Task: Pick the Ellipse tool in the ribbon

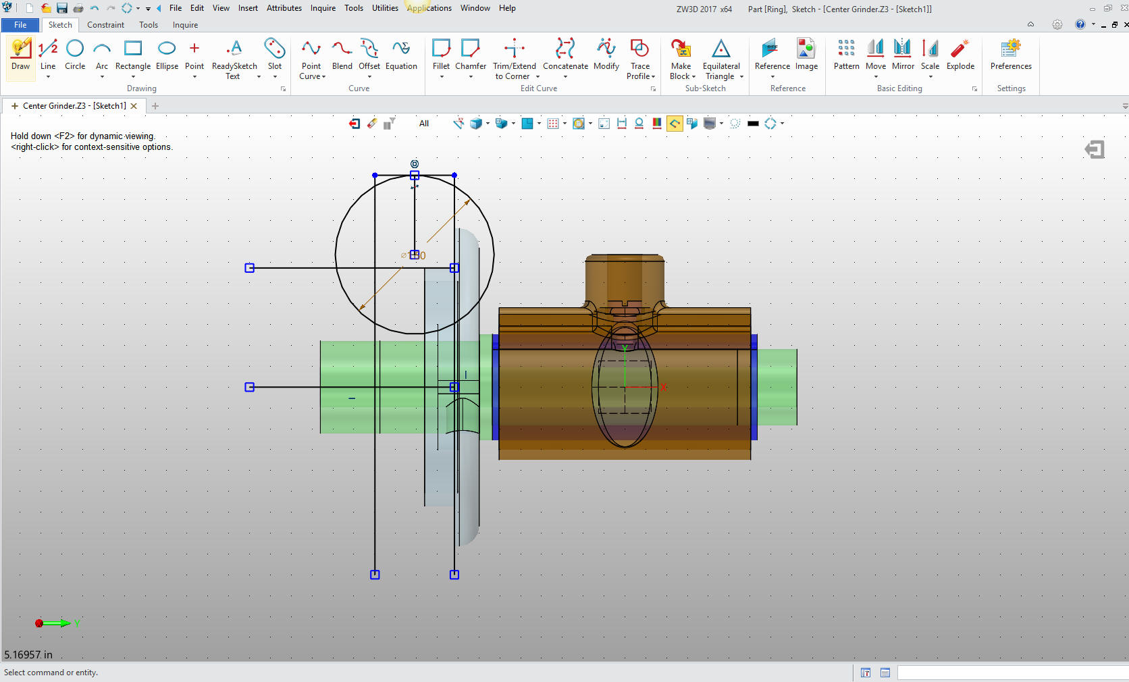Action: pos(167,54)
